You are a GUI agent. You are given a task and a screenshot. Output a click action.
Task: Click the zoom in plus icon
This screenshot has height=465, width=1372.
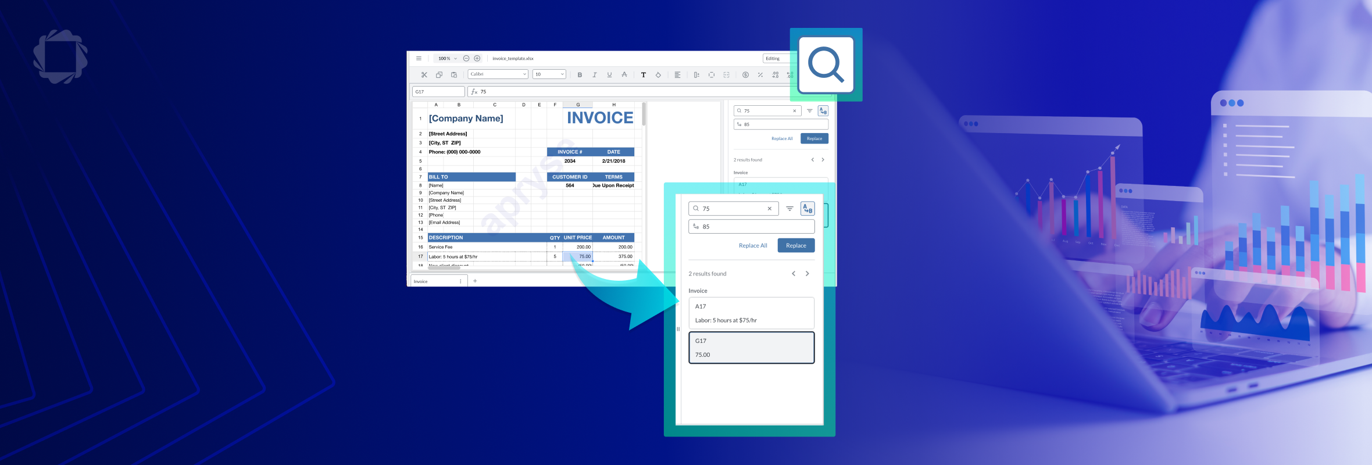pyautogui.click(x=477, y=58)
